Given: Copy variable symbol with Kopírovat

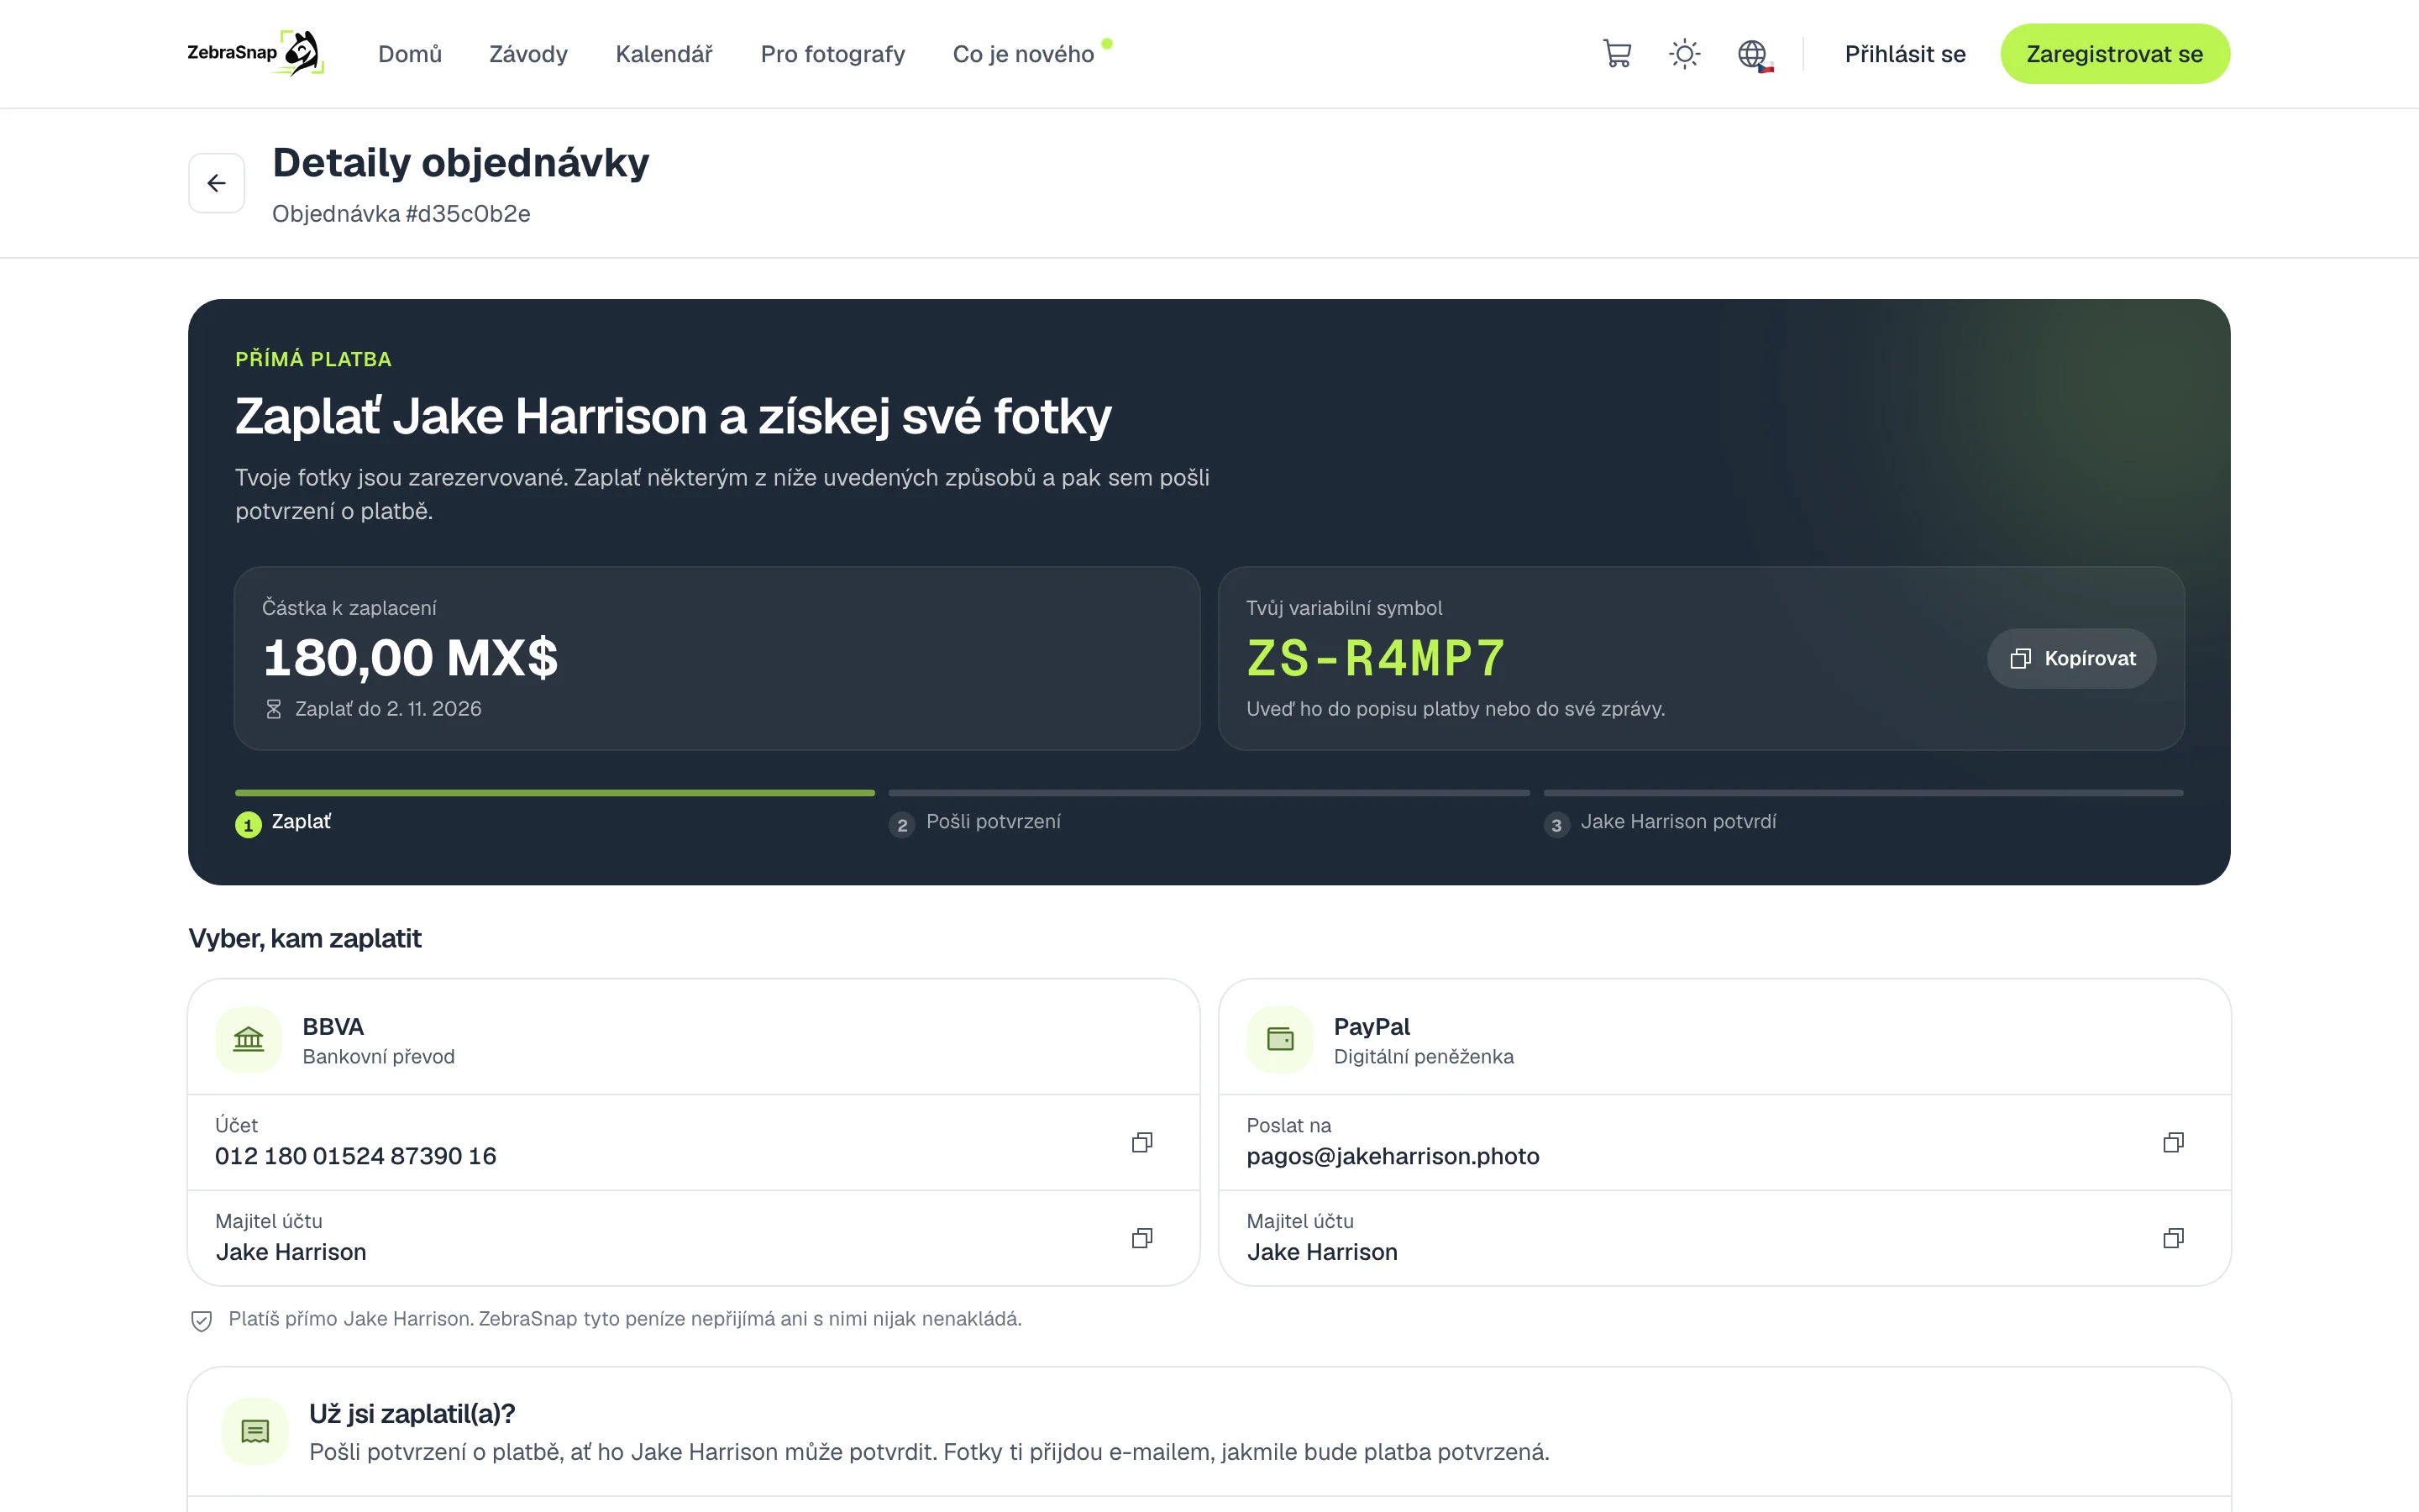Looking at the screenshot, I should [x=2071, y=658].
